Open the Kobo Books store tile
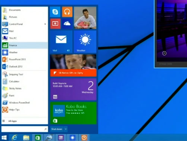Screen dimensions: 187x141 point(73,113)
